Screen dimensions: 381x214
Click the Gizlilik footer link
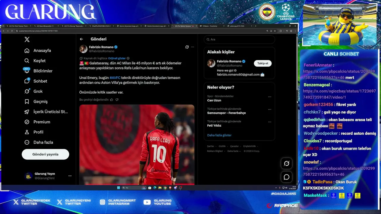click(x=222, y=146)
